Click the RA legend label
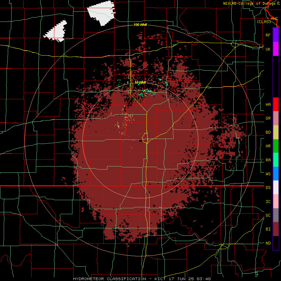Screen dimensions: 281x281 point(268,160)
